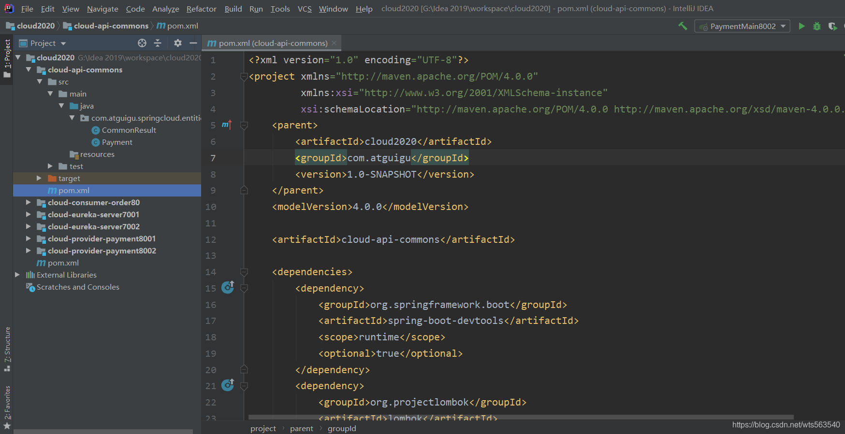The height and width of the screenshot is (434, 845).
Task: Collapse main folder arrow
Action: click(50, 94)
